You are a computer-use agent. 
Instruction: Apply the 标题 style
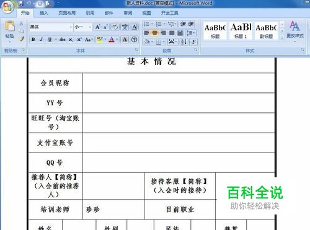pos(215,30)
